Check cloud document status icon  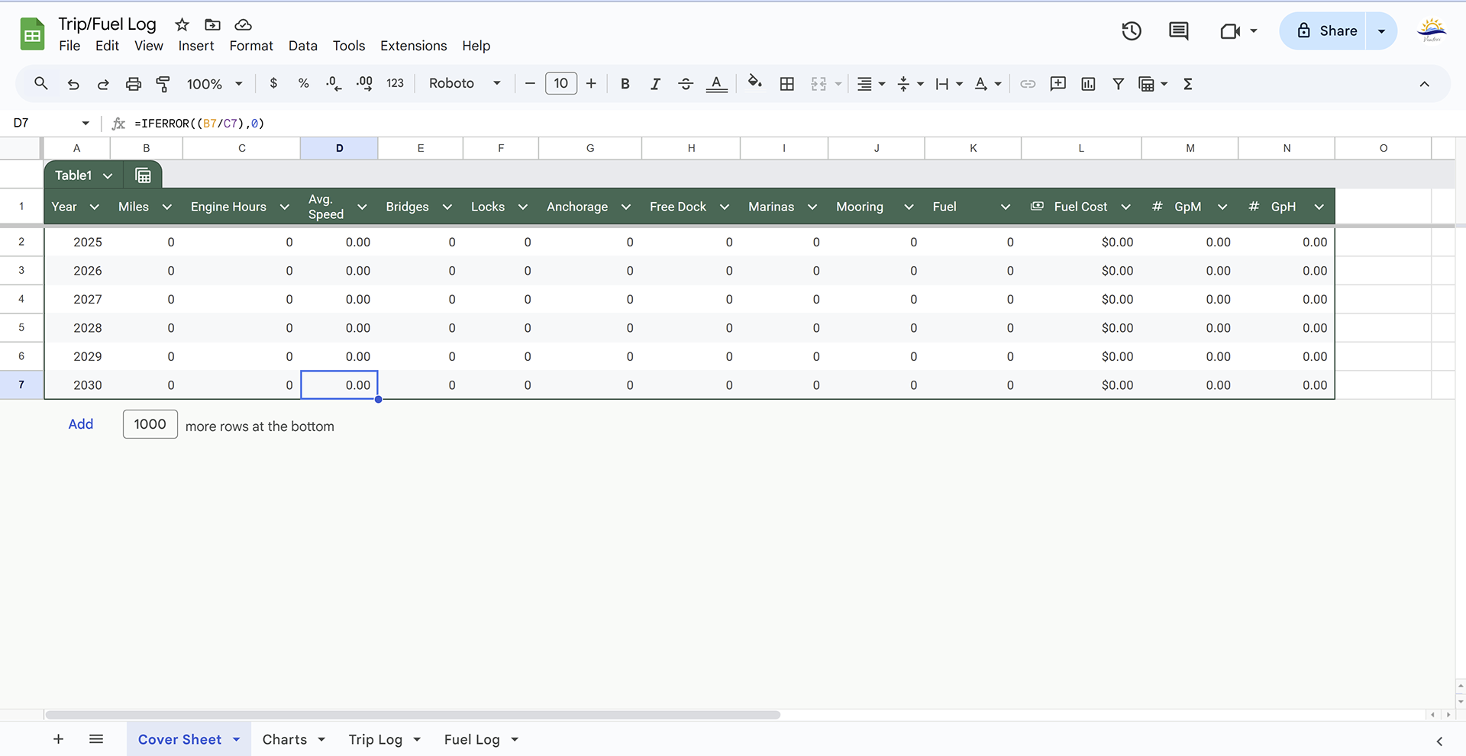click(x=243, y=24)
